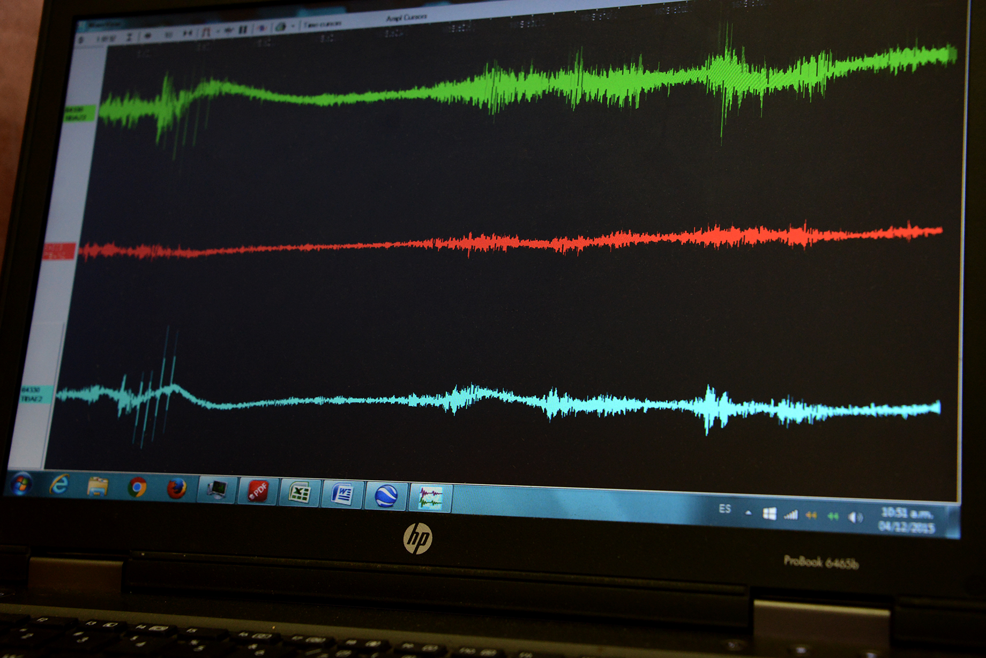Select the cyan channel label tag
This screenshot has width=986, height=658.
tap(36, 395)
